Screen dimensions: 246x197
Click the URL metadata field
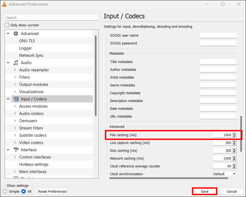click(218, 116)
